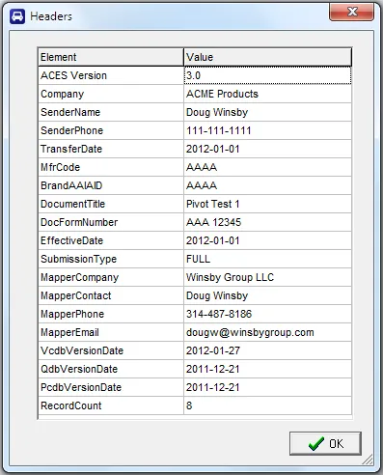383x475 pixels.
Task: Click the car icon in the Headers title bar
Action: pyautogui.click(x=17, y=16)
